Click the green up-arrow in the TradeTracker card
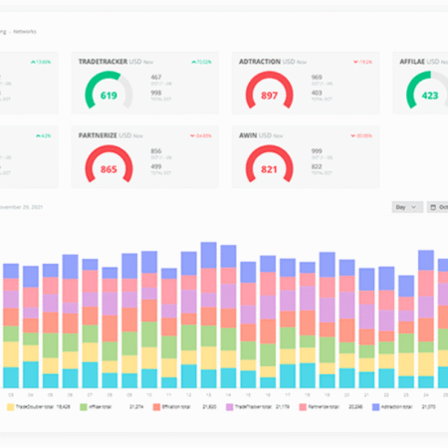 [x=193, y=62]
